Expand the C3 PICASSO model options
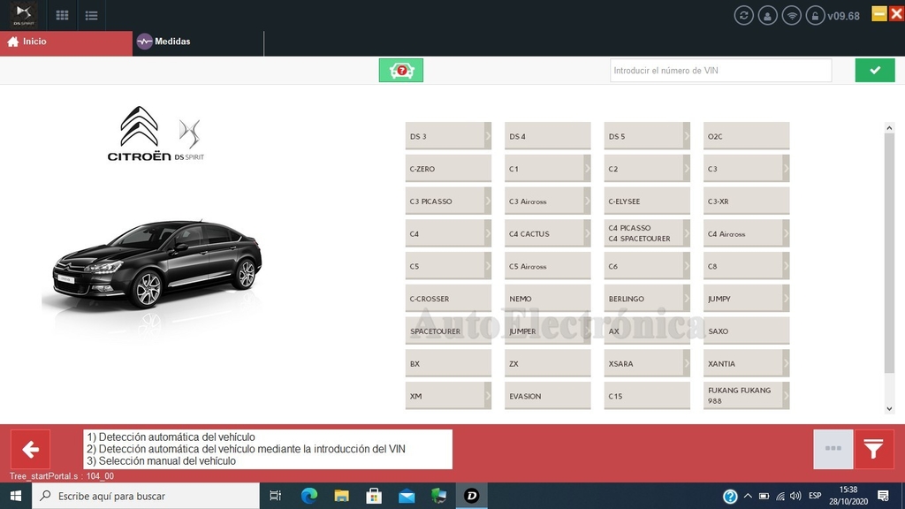Viewport: 905px width, 509px height. click(488, 201)
